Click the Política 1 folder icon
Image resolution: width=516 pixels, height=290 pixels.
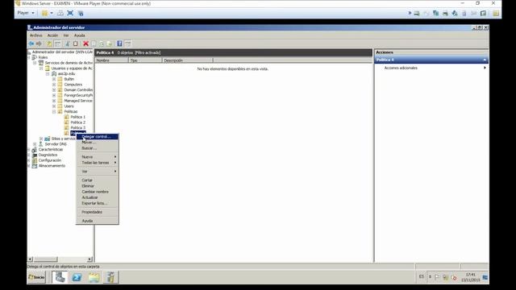[66, 117]
